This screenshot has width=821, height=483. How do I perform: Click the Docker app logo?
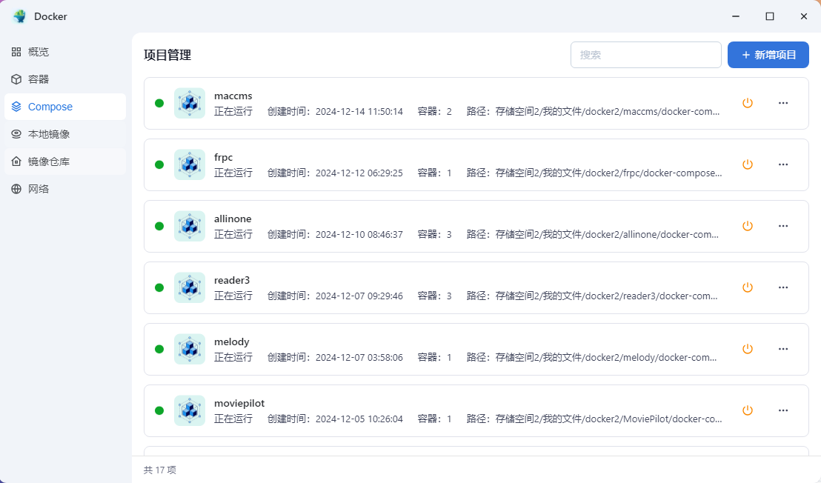click(x=20, y=16)
